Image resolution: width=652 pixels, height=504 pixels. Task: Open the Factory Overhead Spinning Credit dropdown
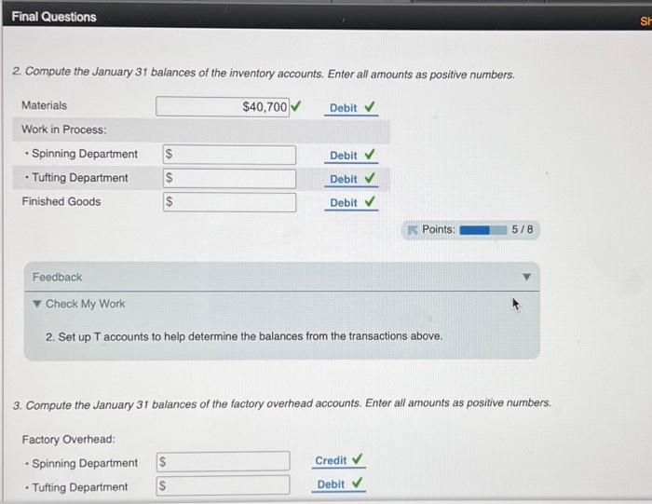pos(338,461)
